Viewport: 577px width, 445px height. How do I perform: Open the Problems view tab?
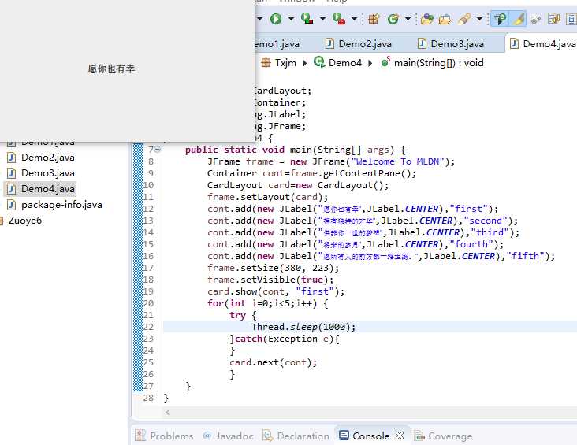tap(165, 436)
